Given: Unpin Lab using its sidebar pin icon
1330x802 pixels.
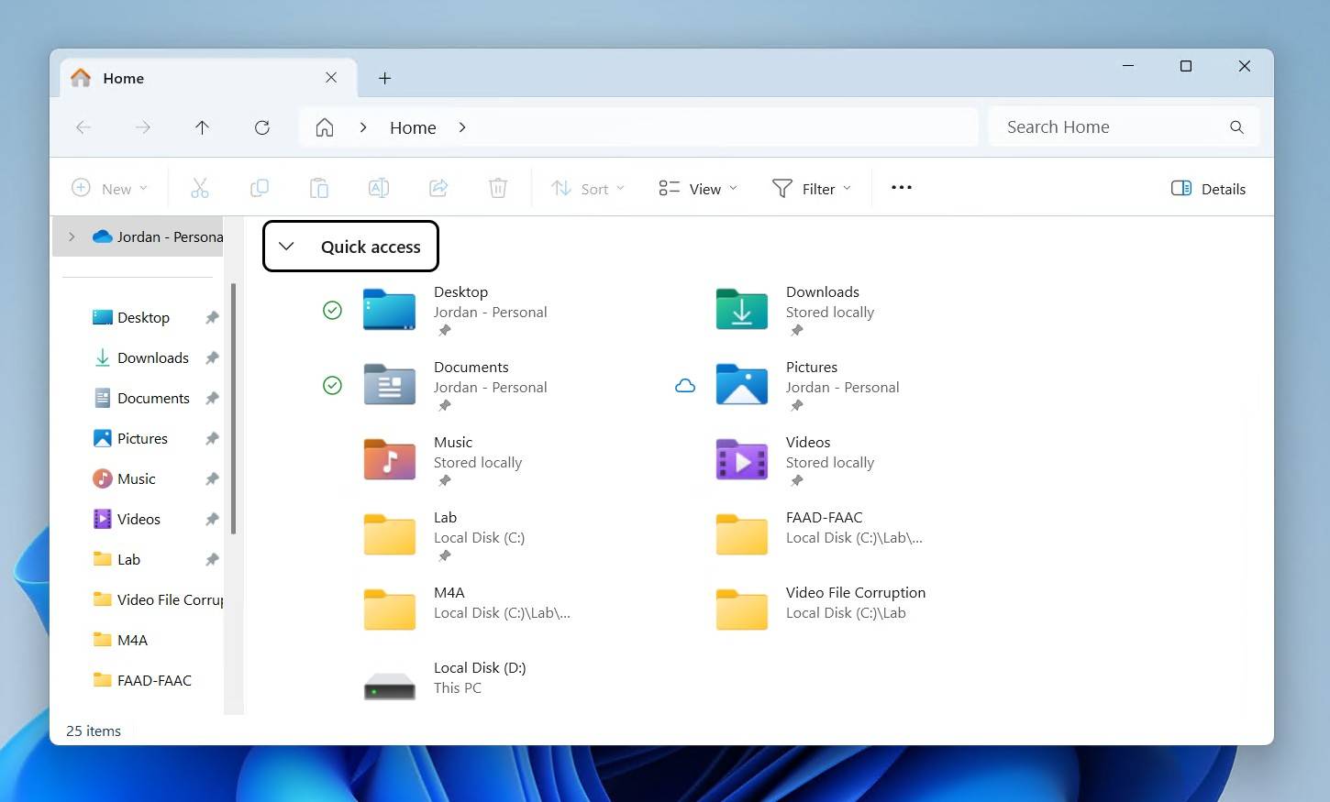Looking at the screenshot, I should [212, 560].
